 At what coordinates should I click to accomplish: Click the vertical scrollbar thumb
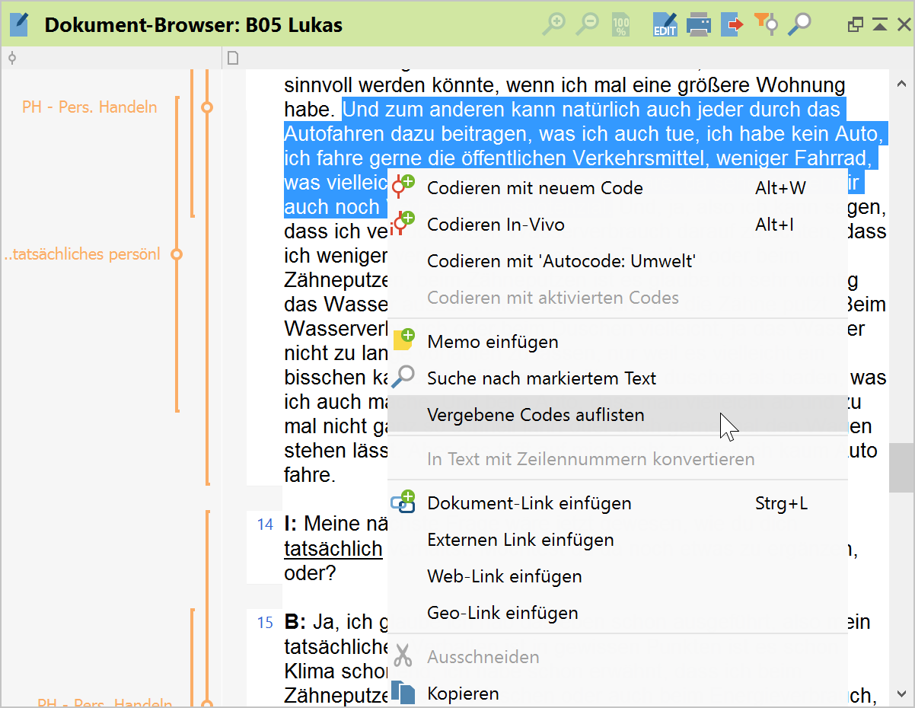point(902,468)
